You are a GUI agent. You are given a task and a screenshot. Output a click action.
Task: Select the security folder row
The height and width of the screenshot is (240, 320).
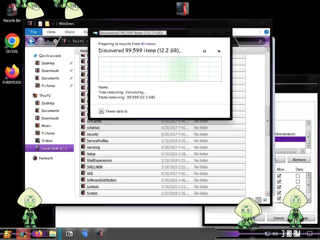point(162,134)
